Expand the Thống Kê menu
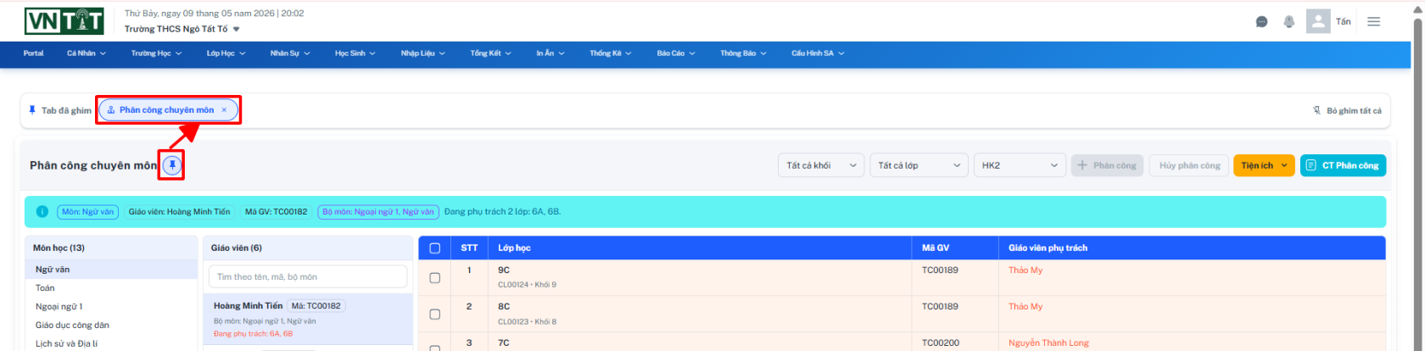Screen dimensions: 1425x351 611,53
